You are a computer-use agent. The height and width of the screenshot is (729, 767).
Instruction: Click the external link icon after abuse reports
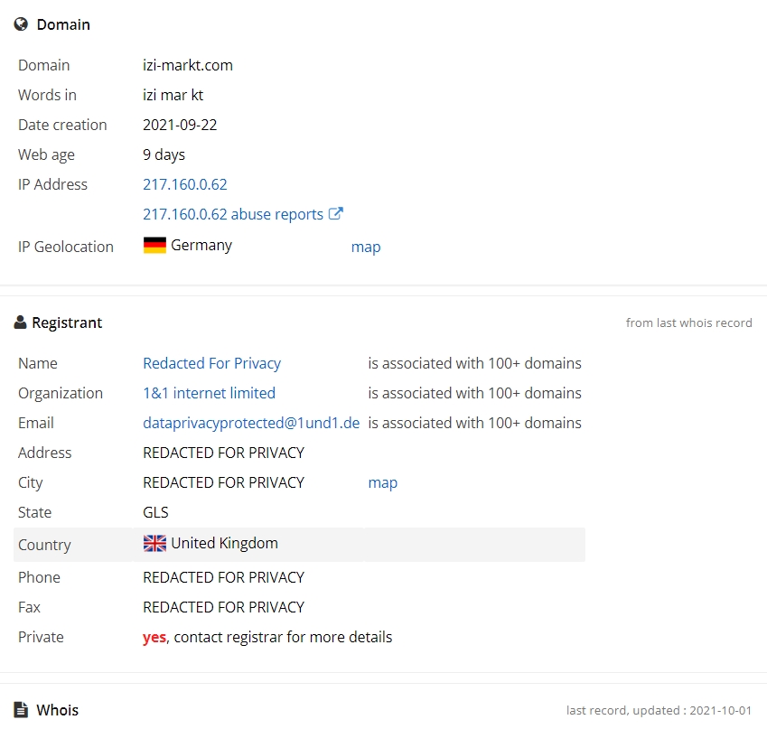pos(335,213)
